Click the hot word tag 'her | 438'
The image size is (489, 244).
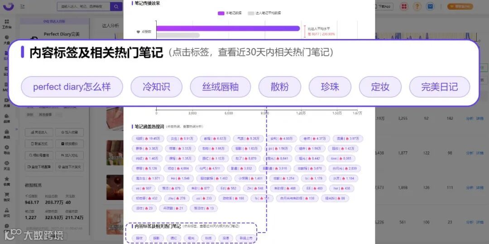click(341, 188)
